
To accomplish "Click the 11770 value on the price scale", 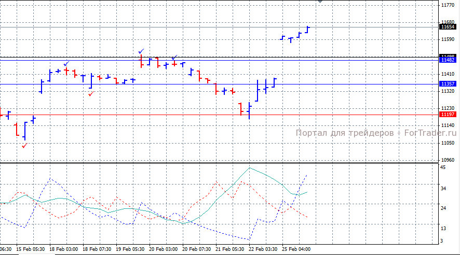I will [x=447, y=5].
